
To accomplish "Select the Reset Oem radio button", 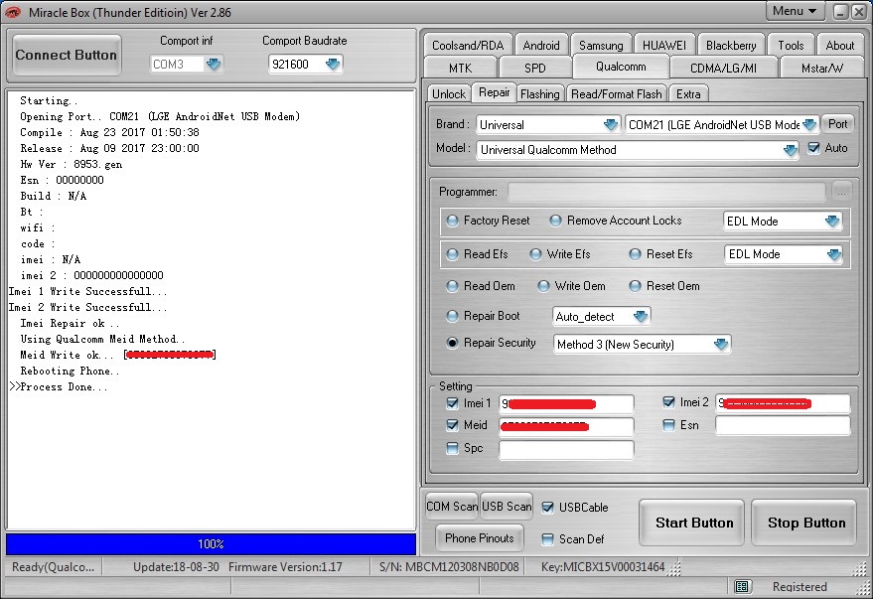I will pos(635,286).
